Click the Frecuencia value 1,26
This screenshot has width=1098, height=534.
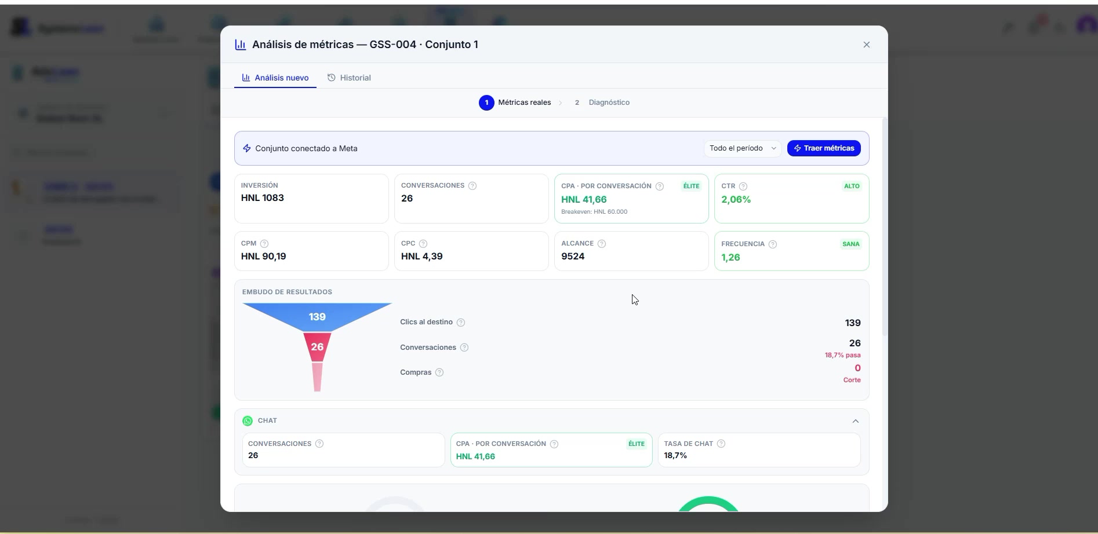(730, 258)
